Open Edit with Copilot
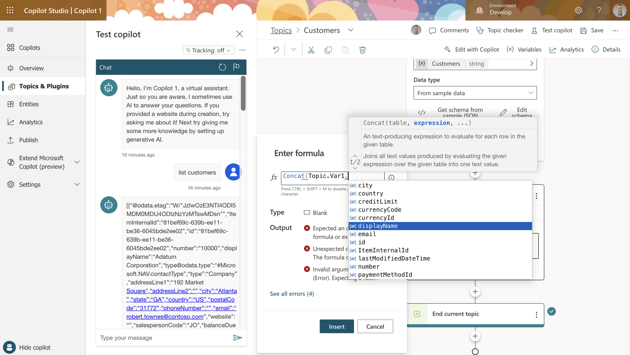The image size is (630, 355). [471, 50]
